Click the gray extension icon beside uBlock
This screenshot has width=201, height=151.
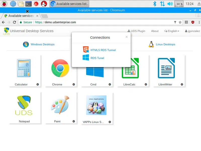pyautogui.click(x=186, y=22)
